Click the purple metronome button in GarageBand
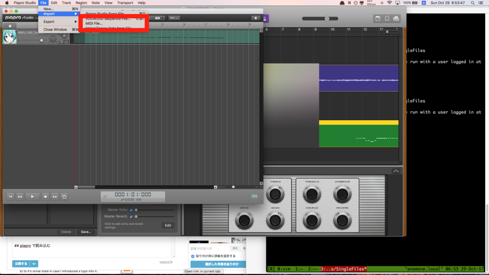The height and width of the screenshot is (275, 489). [266, 19]
